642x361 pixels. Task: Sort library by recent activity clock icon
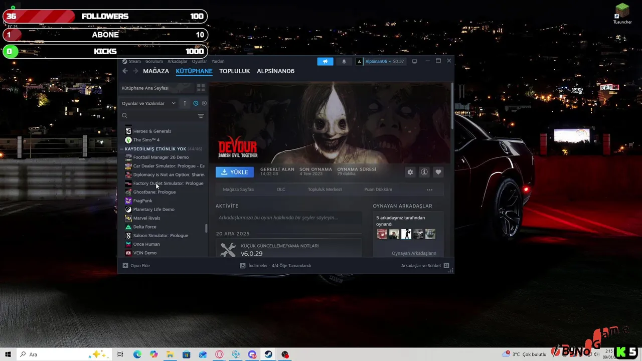[x=196, y=103]
